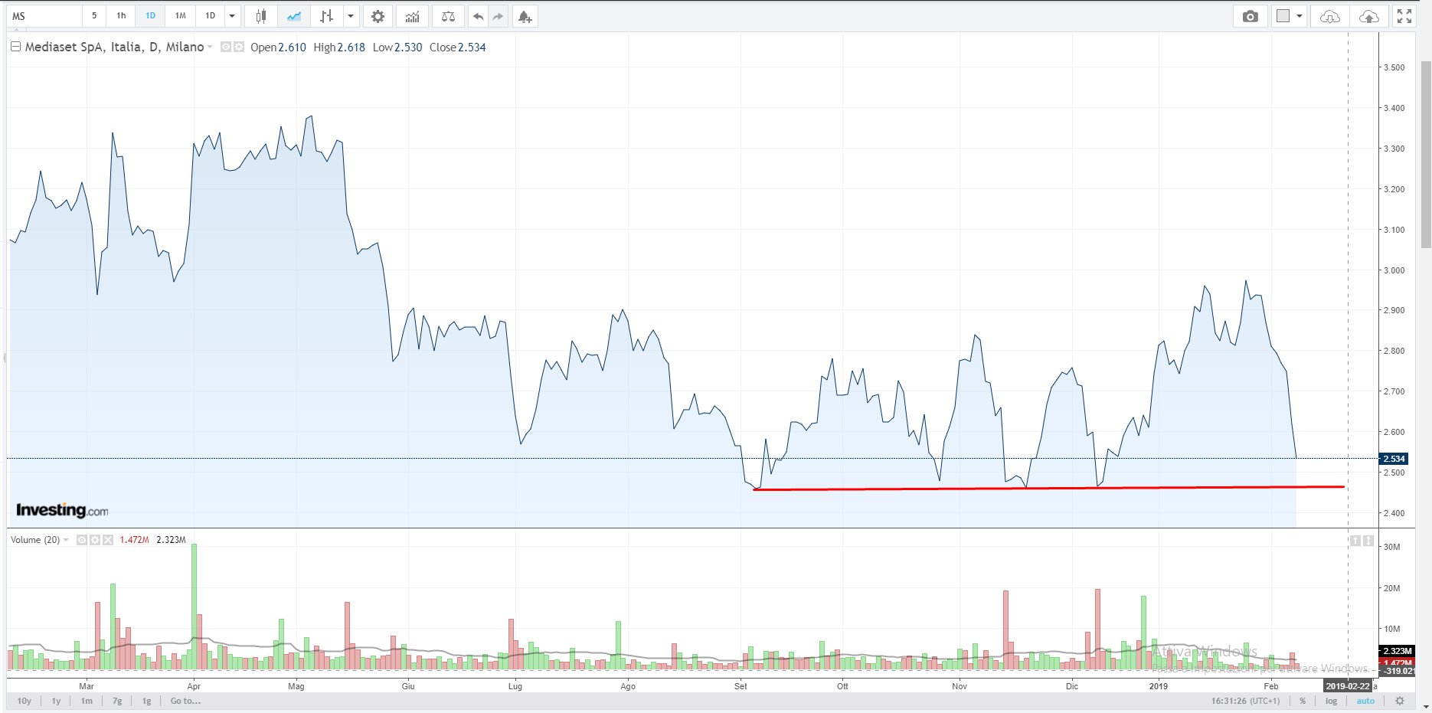
Task: Select the second 1D interval button
Action: pyautogui.click(x=210, y=16)
